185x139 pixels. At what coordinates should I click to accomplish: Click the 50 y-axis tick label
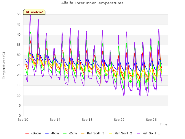pos(18,14)
